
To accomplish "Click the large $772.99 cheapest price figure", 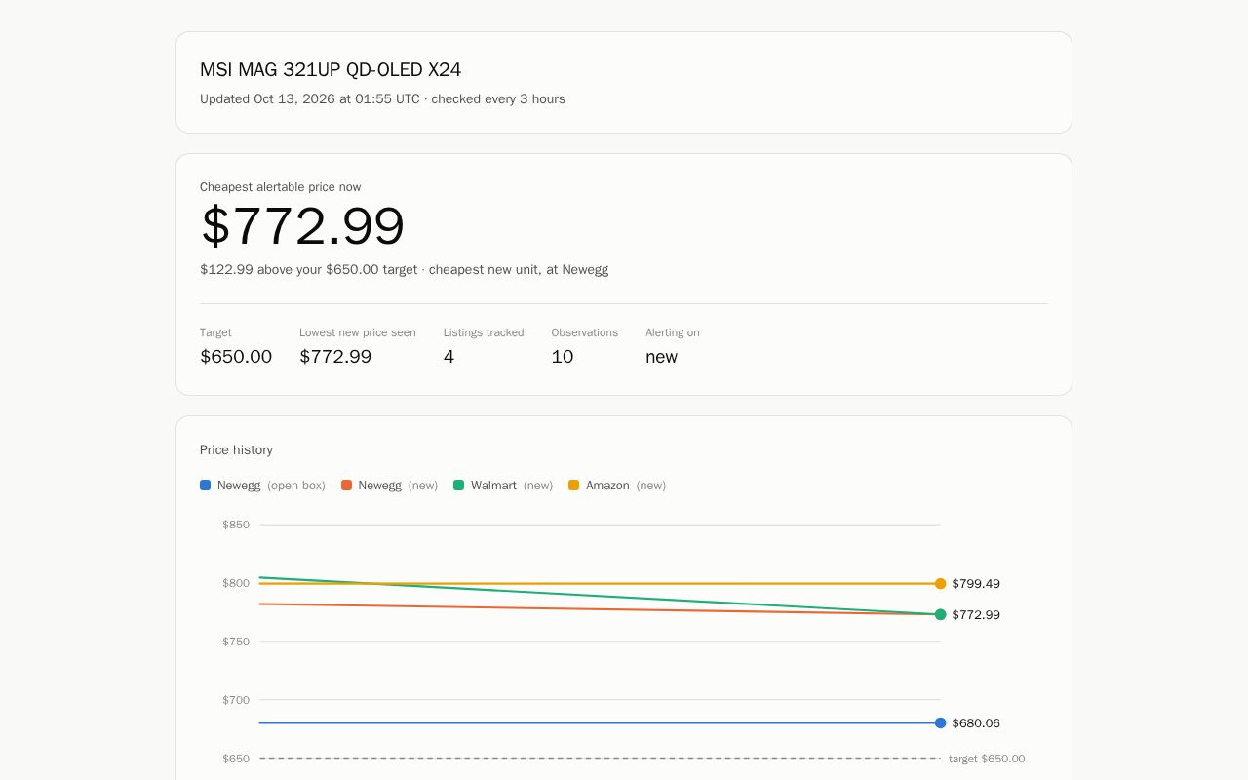I will coord(302,226).
